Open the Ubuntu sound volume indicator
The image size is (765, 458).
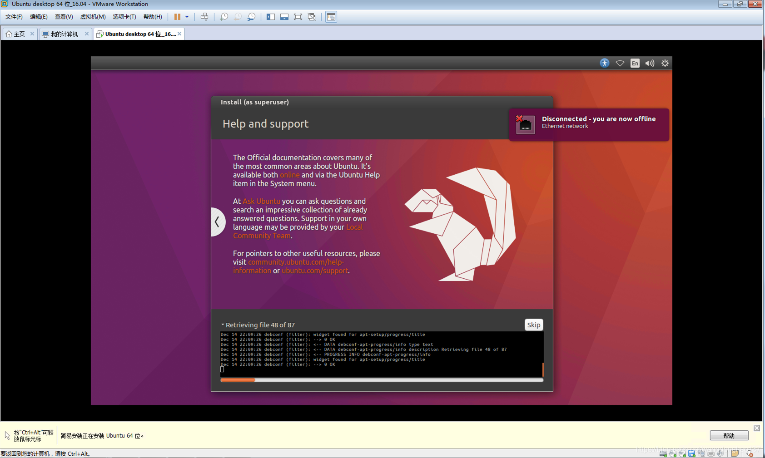click(650, 63)
